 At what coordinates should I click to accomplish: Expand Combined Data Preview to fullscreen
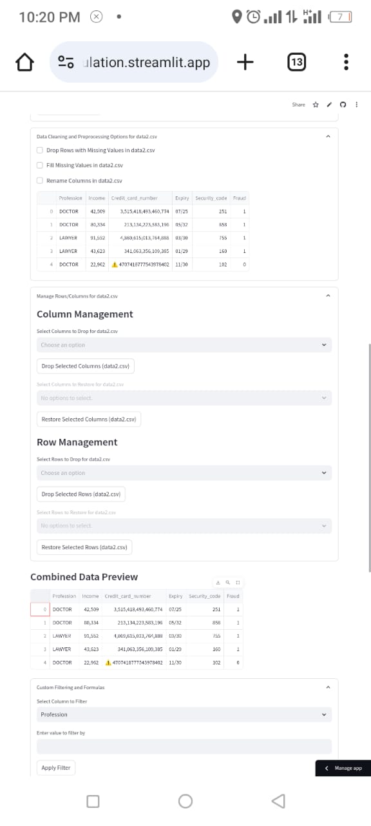237,581
